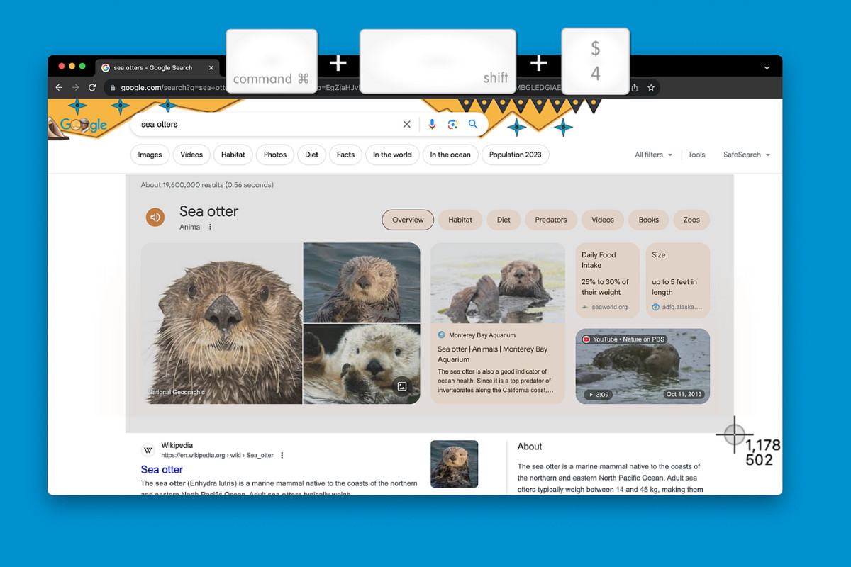Reload the page with refresh icon
Image resolution: width=851 pixels, height=567 pixels.
pos(92,87)
